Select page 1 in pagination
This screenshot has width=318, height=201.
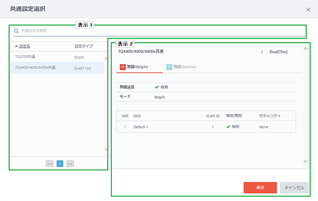coord(60,164)
